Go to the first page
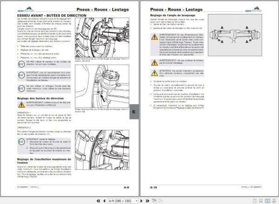 [x=98, y=201]
